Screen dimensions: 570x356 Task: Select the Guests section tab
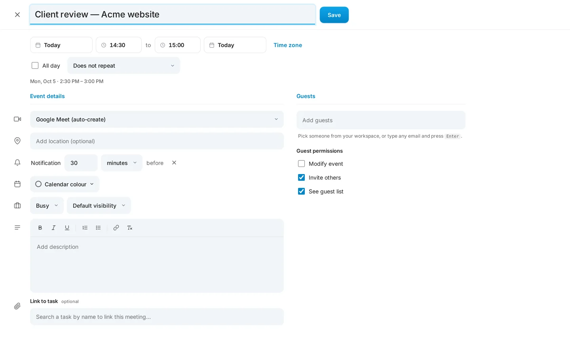(306, 96)
